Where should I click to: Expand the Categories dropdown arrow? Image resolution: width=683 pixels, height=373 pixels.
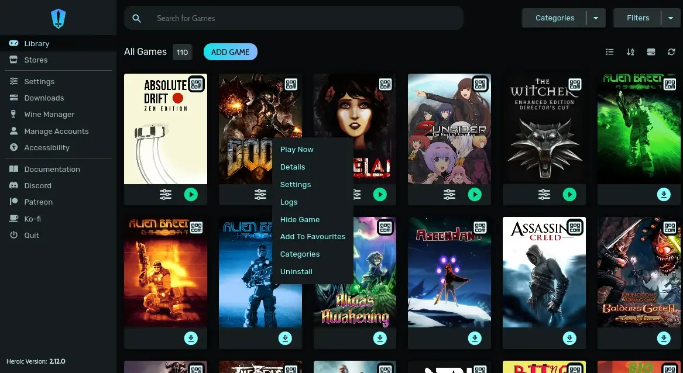596,18
